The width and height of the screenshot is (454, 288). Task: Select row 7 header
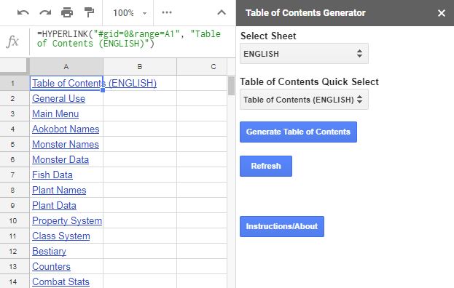(x=12, y=175)
